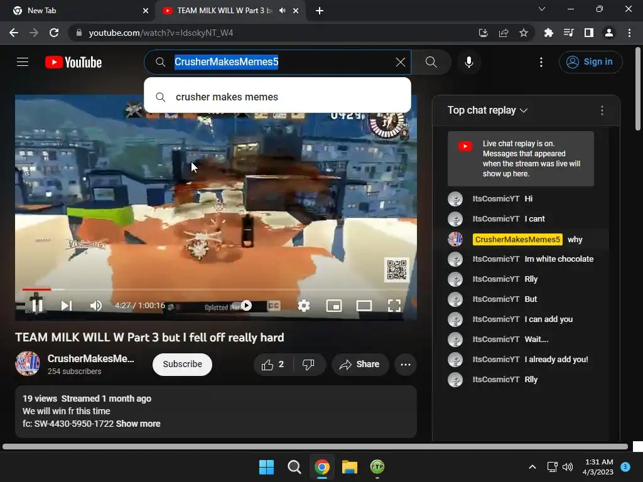Click install app icon in address bar

[484, 33]
